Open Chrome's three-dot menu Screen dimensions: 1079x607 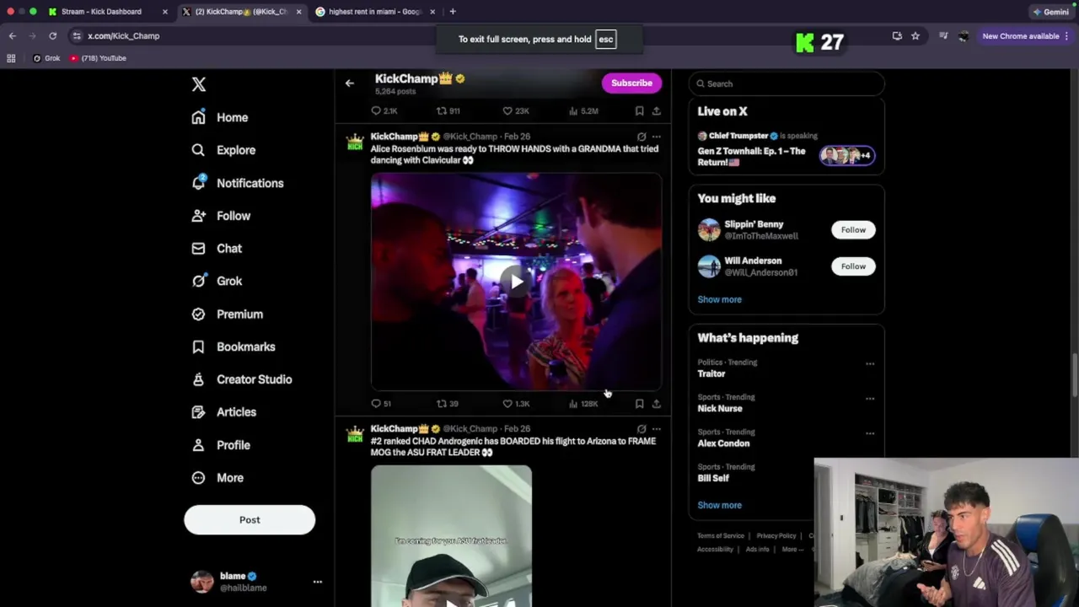click(x=1067, y=36)
